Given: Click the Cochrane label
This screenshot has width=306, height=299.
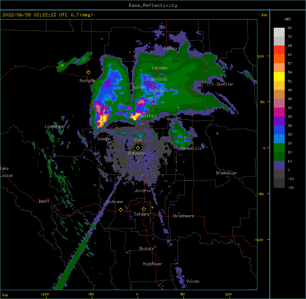Looking at the screenshot, I should [115, 202].
